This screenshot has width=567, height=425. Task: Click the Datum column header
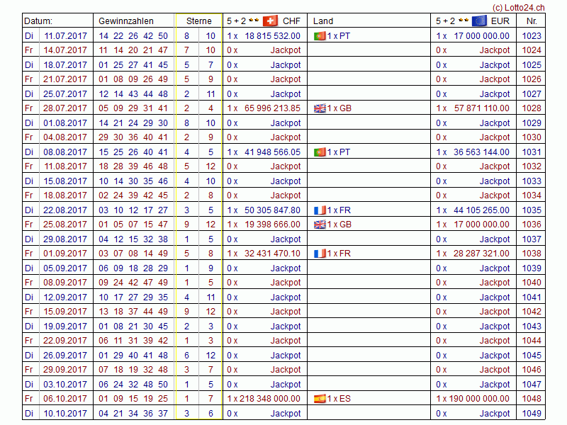pos(38,21)
